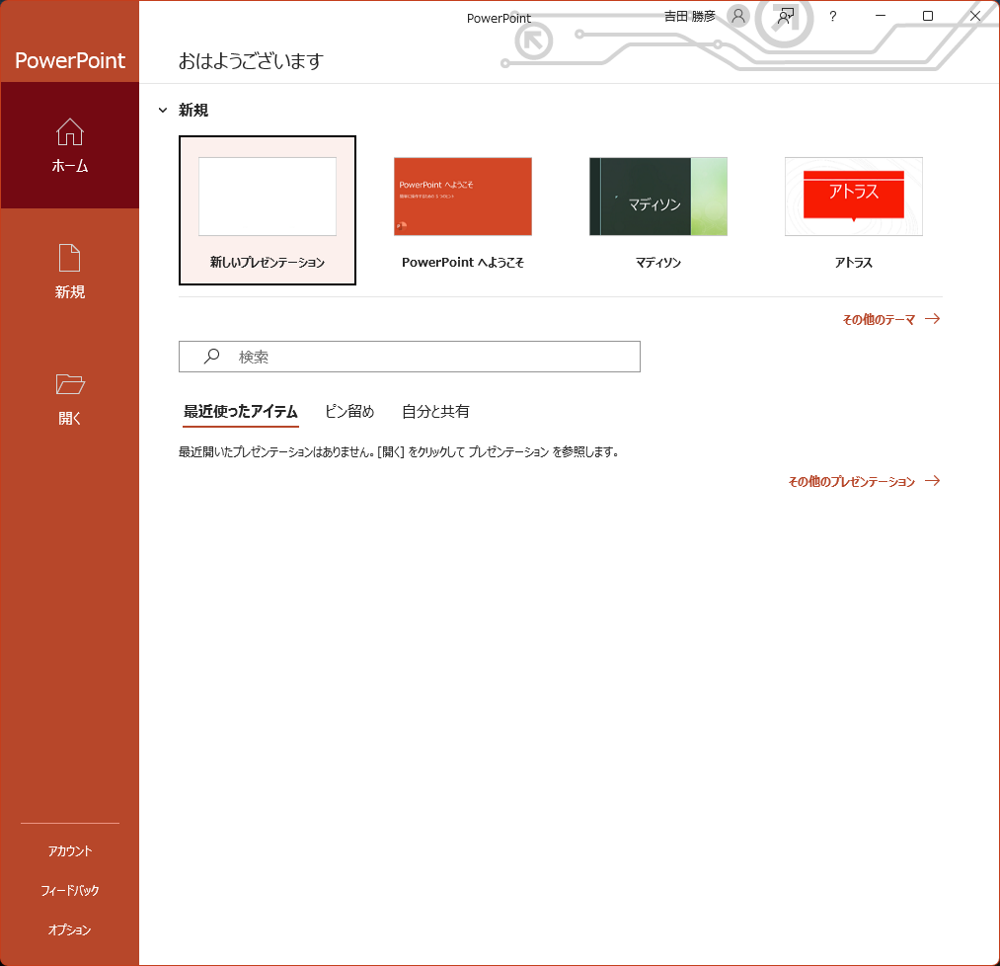The image size is (1000, 966).
Task: Open the フィードバック page
Action: tap(70, 891)
